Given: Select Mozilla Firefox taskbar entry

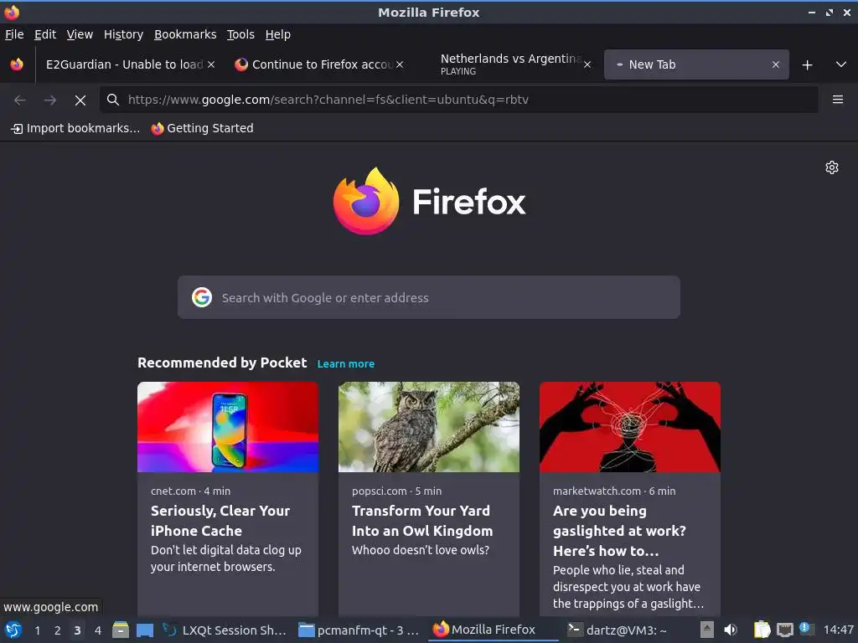Looking at the screenshot, I should 493,630.
